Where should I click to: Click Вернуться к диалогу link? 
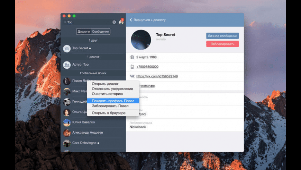coord(149,20)
